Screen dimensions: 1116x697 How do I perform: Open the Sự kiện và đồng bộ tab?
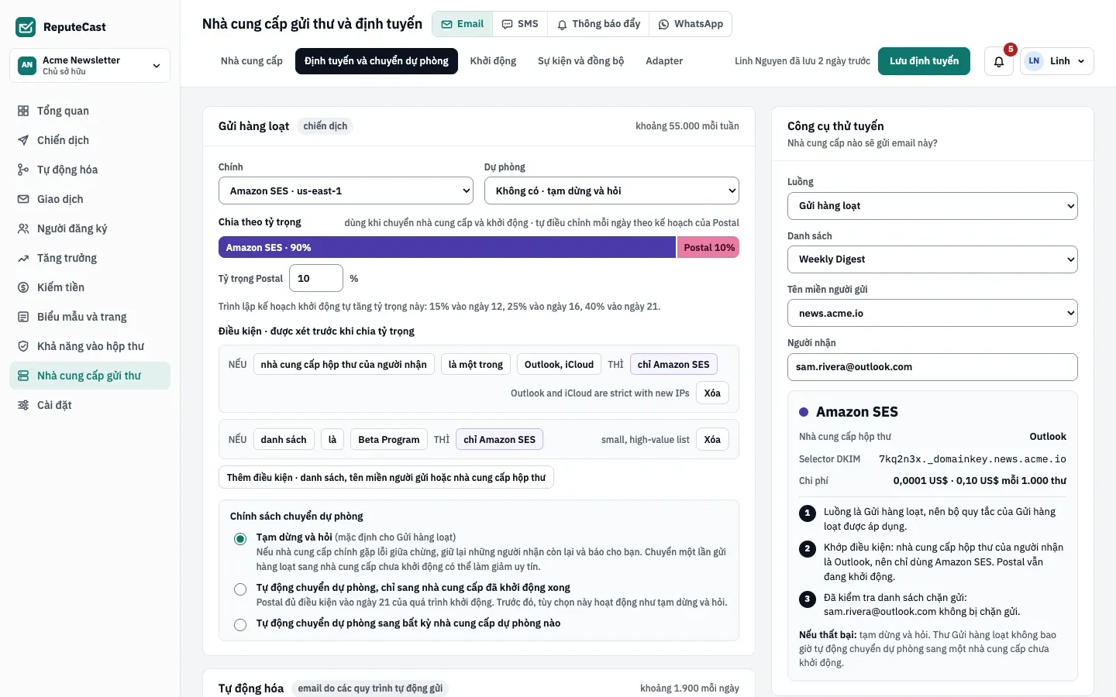point(580,61)
